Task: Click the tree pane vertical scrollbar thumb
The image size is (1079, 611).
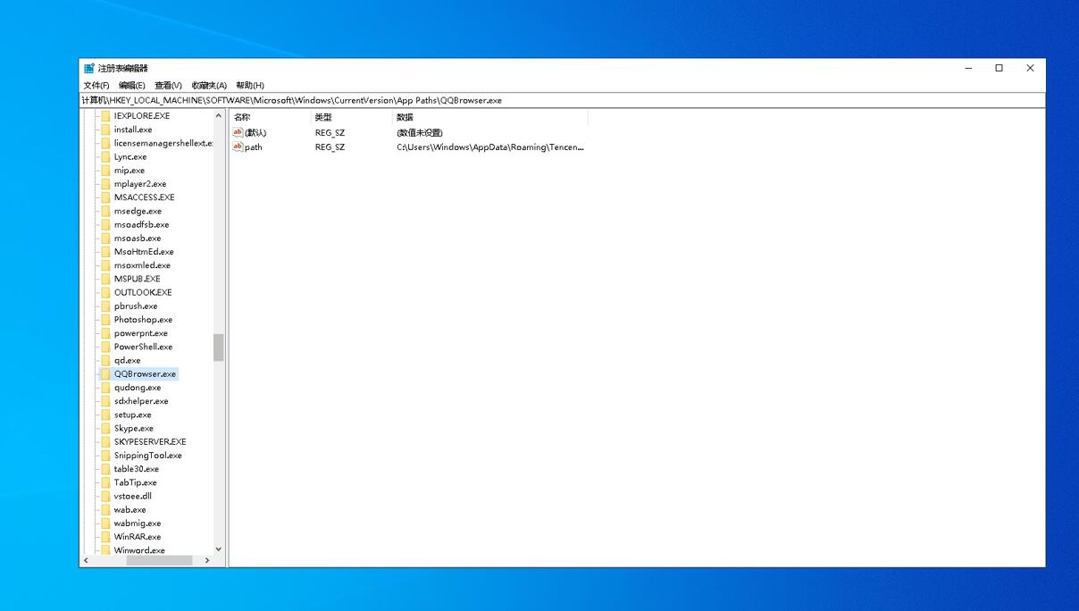Action: (x=218, y=347)
